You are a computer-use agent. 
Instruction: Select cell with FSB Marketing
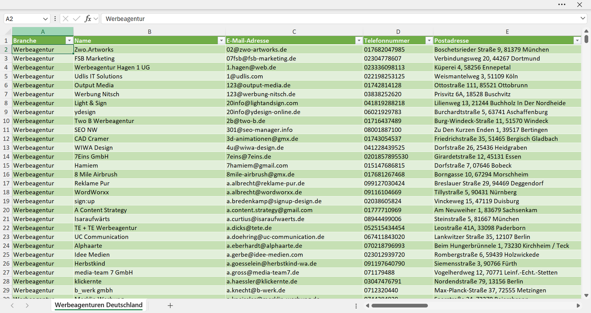[149, 58]
